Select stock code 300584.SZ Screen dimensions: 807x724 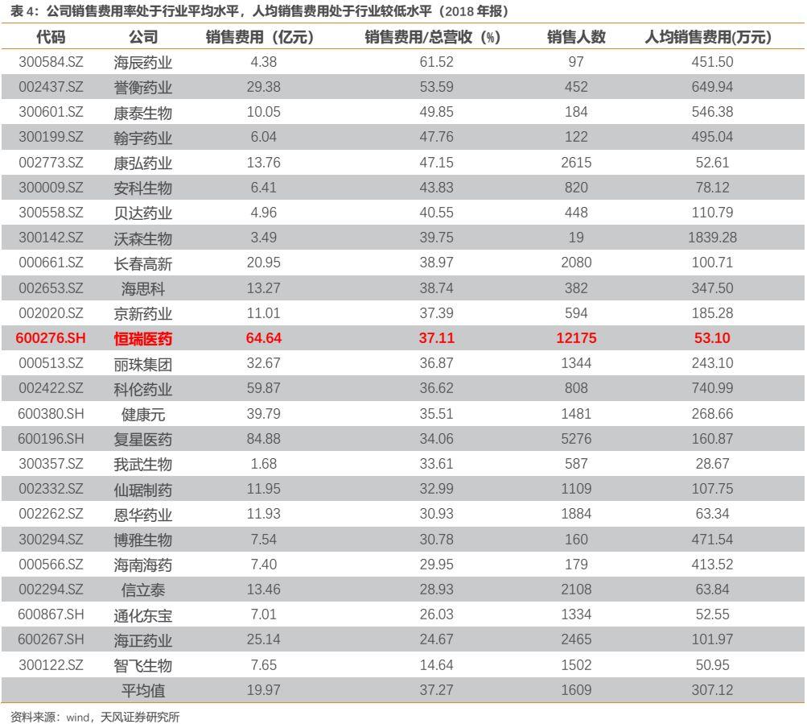(x=51, y=62)
